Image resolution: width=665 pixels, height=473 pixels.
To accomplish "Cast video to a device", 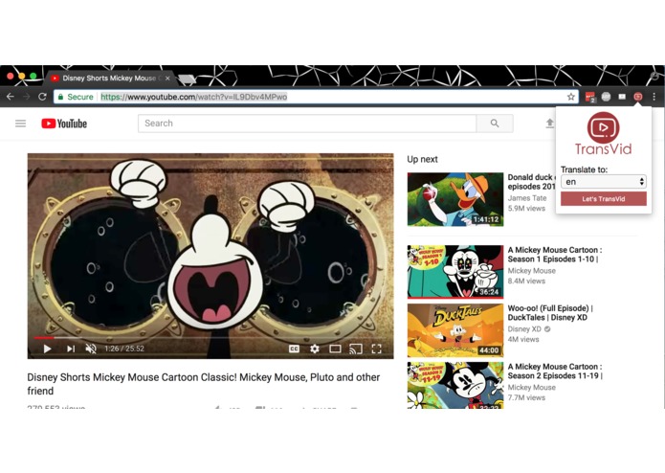I will pyautogui.click(x=355, y=349).
